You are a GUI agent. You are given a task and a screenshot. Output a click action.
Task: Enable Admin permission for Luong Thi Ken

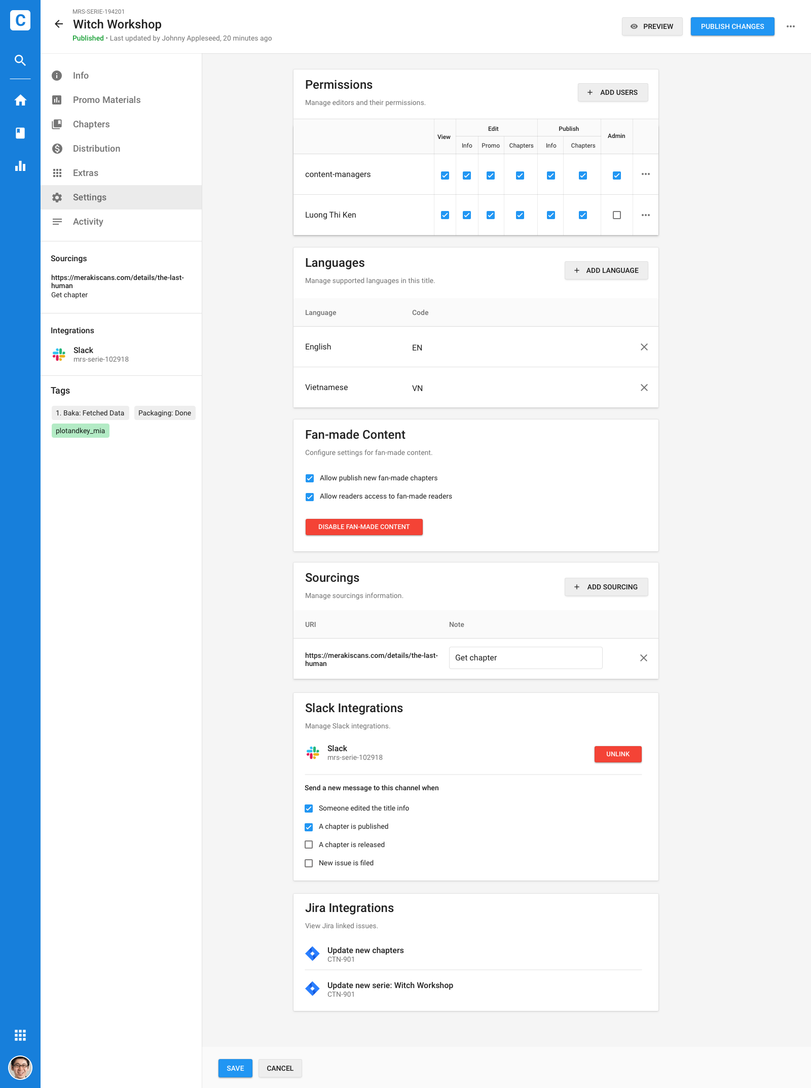coord(616,215)
